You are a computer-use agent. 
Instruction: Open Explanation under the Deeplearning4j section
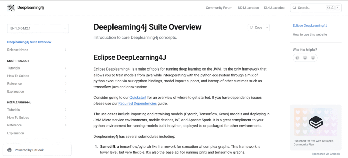16,133
